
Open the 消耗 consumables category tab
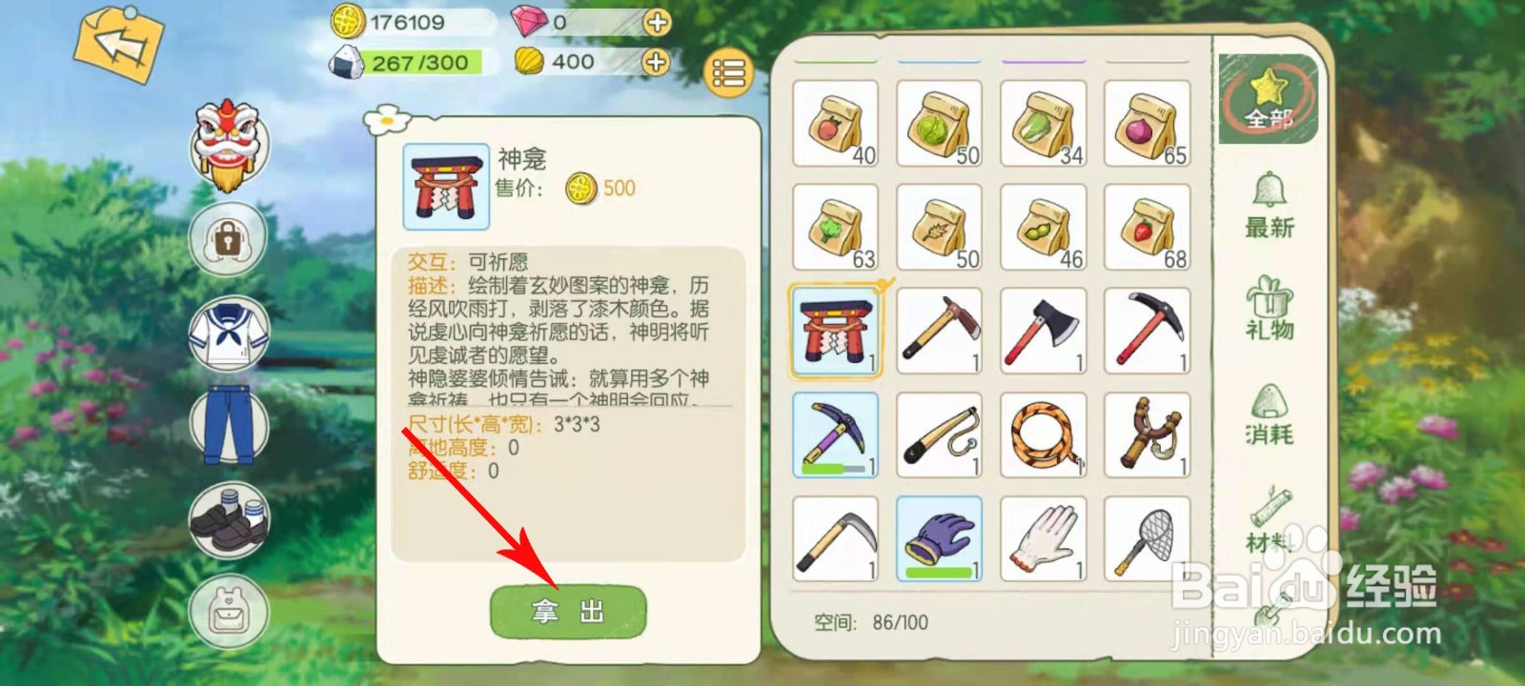(1269, 414)
